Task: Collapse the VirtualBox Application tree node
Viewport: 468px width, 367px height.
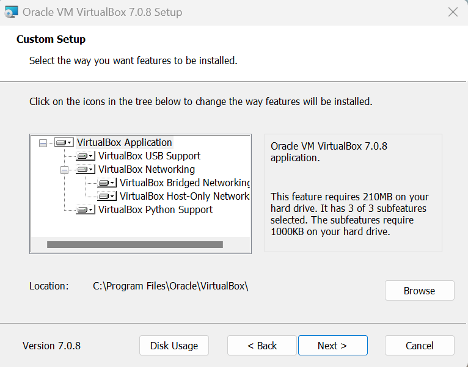Action: pos(43,144)
